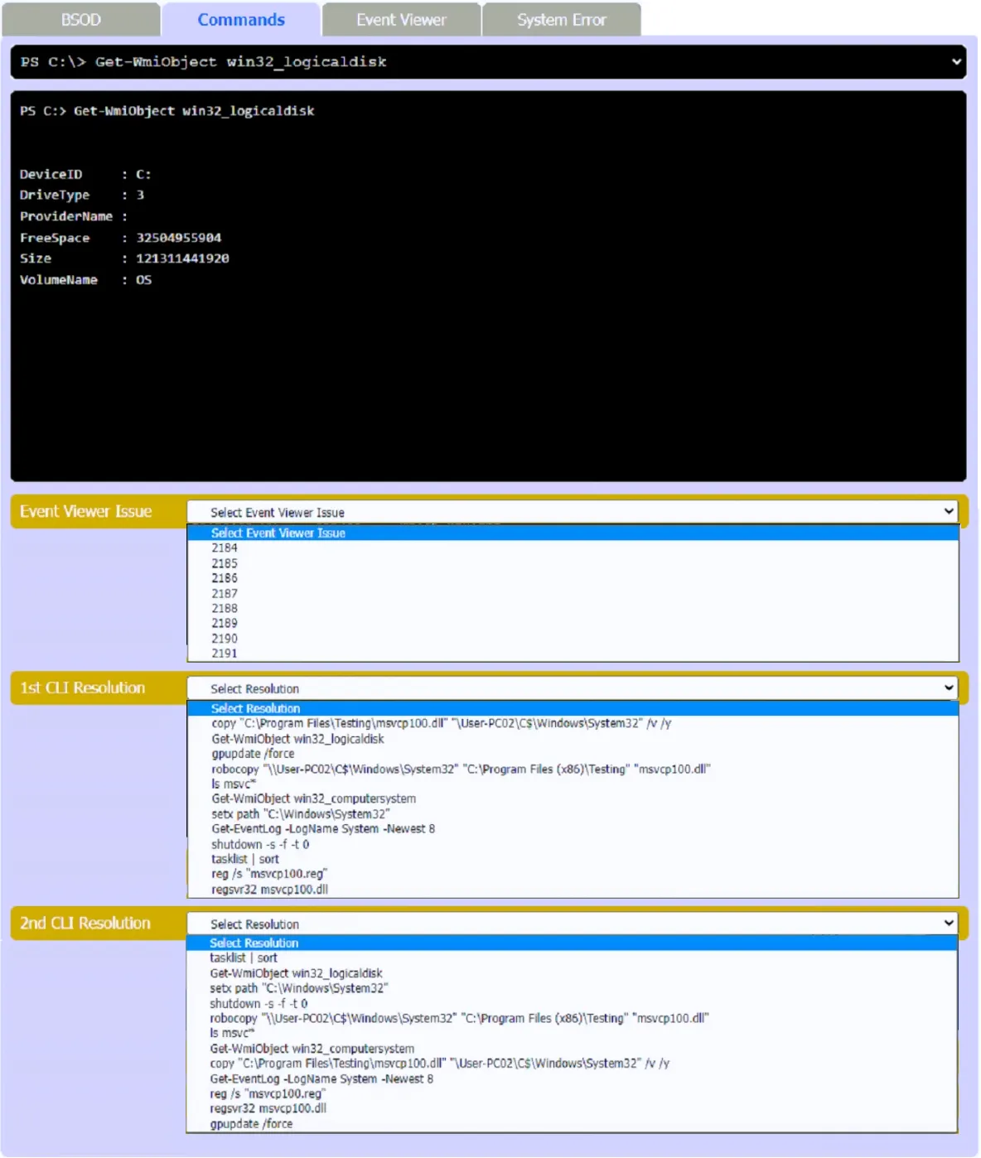
Task: Open the Event Viewer tab
Action: point(401,20)
